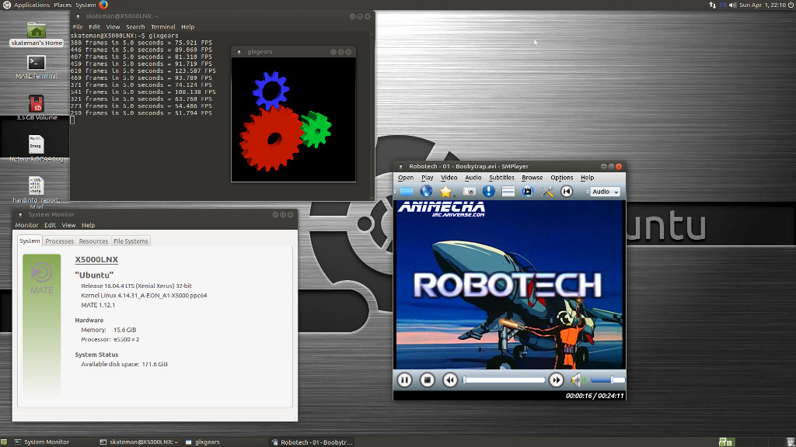The width and height of the screenshot is (796, 447).
Task: Open SMPlayer's Options menu
Action: (x=562, y=178)
